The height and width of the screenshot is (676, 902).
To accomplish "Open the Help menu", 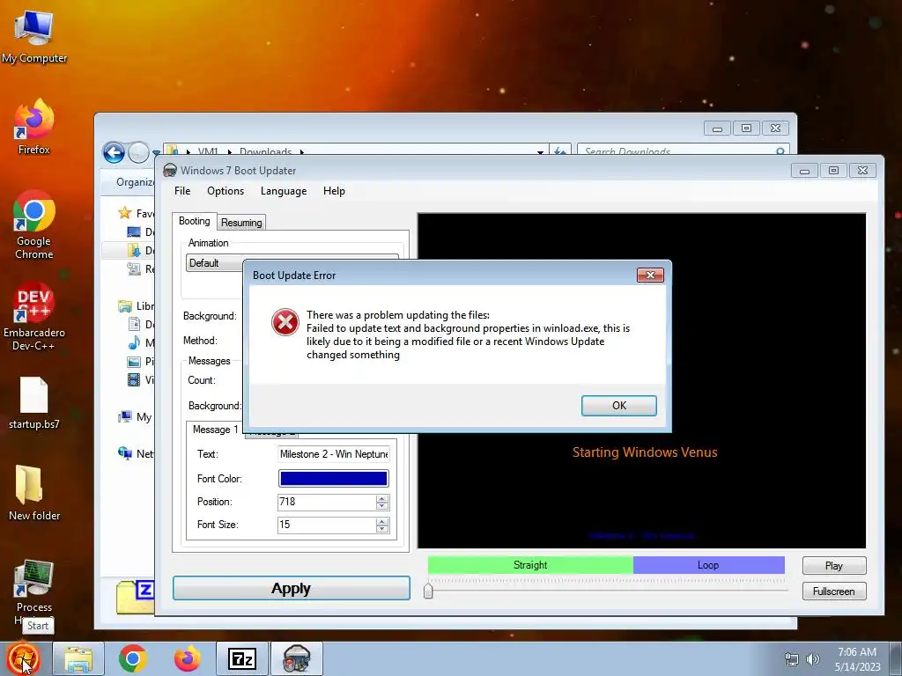I will [x=334, y=191].
